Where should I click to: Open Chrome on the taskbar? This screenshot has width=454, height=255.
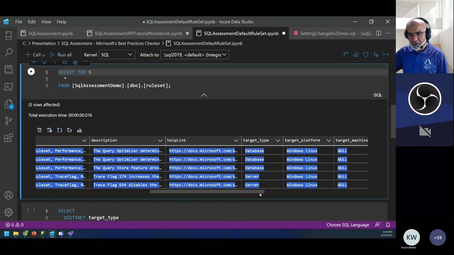pos(25,234)
